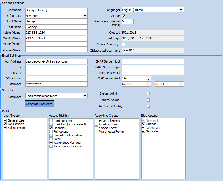The image size is (223, 181).
Task: Click into the IMAP Server Host field
Action: coord(153,61)
